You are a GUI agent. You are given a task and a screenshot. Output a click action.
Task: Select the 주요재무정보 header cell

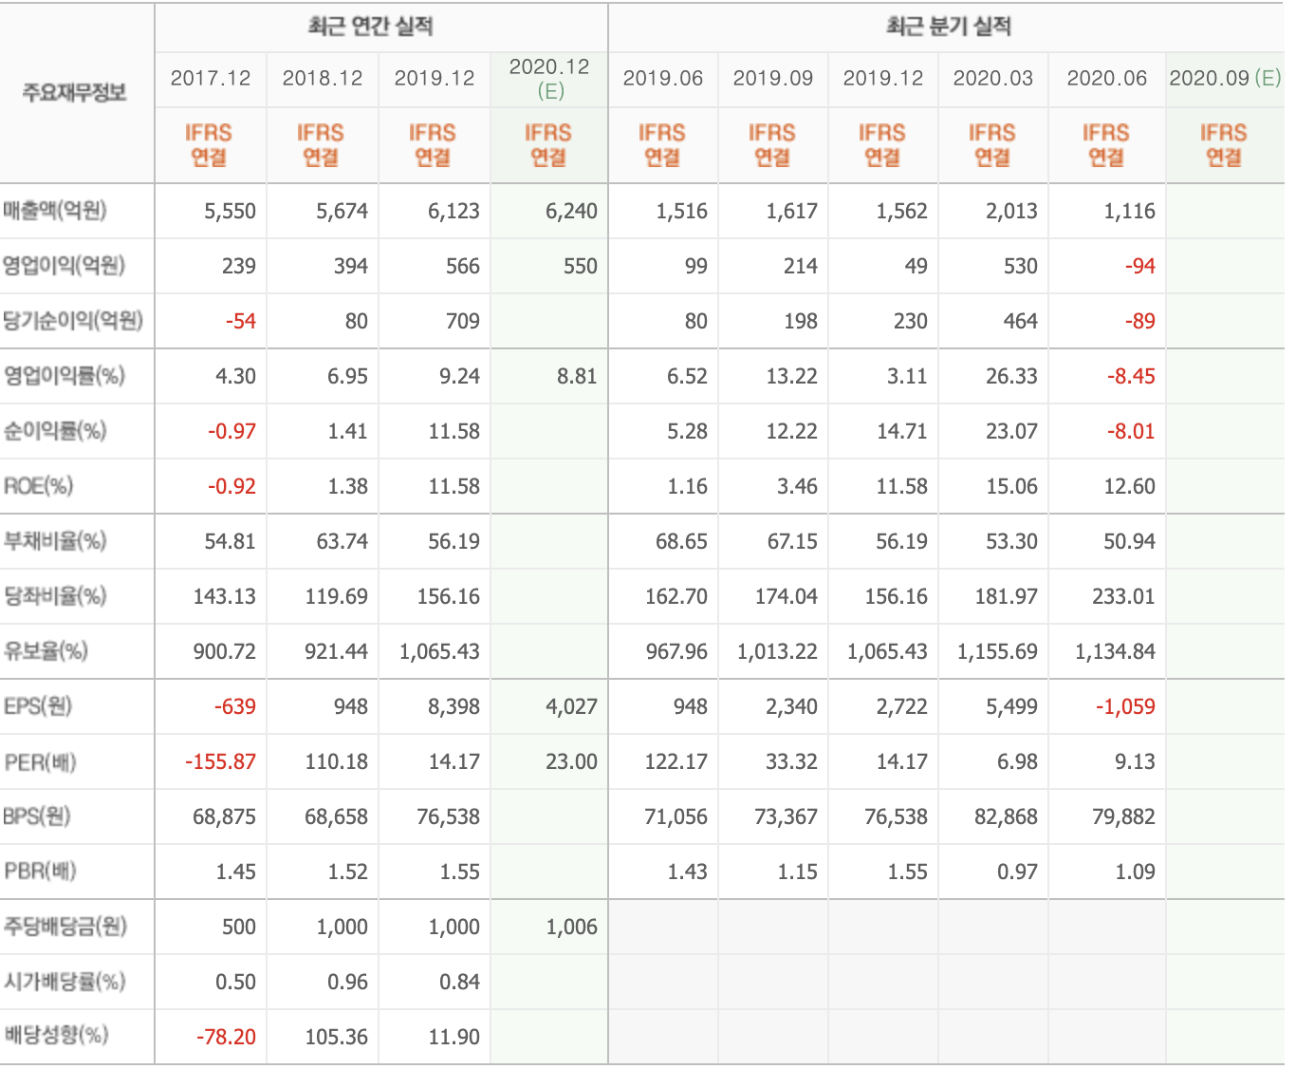point(75,92)
